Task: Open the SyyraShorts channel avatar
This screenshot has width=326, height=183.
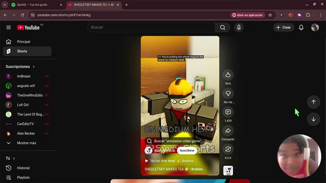Action: click(x=148, y=150)
